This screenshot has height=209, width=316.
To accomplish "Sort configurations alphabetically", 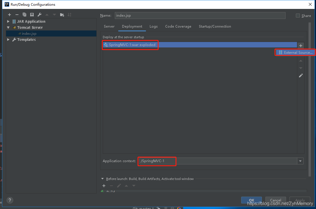I will (x=69, y=15).
